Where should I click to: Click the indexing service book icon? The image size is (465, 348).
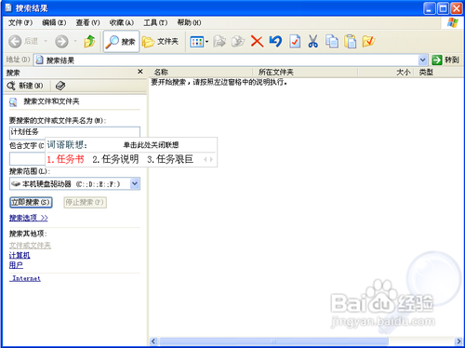tap(60, 86)
